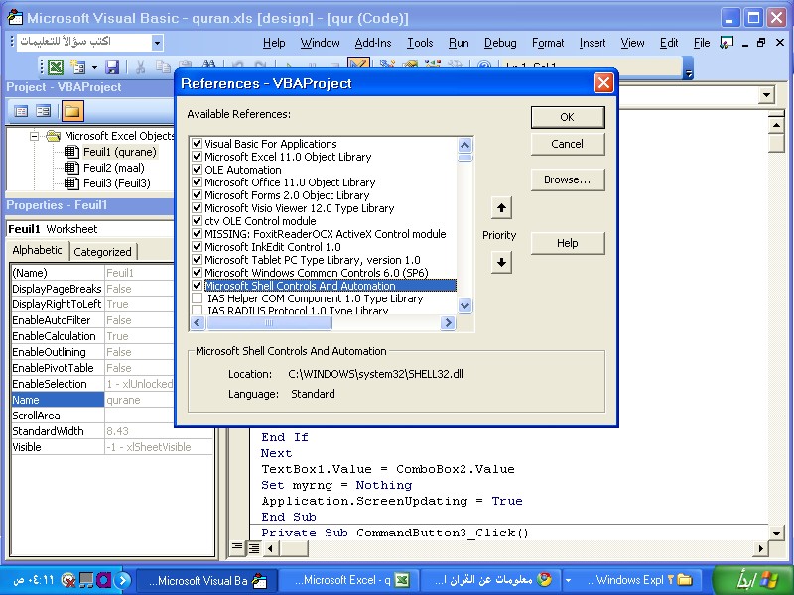Collapse the Microsoft Excel Objects tree node
This screenshot has height=595, width=794.
coord(34,136)
